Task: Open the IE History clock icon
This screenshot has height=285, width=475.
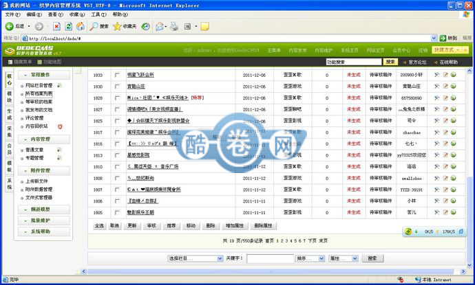Action: pyautogui.click(x=146, y=27)
